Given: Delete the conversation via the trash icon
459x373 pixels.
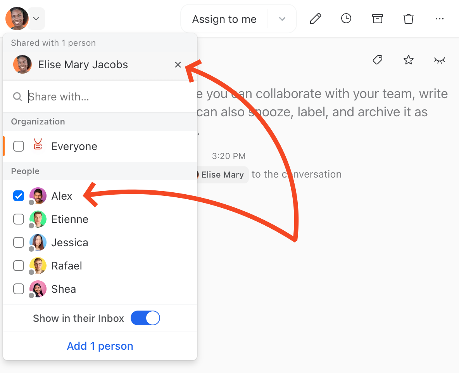Looking at the screenshot, I should tap(408, 18).
